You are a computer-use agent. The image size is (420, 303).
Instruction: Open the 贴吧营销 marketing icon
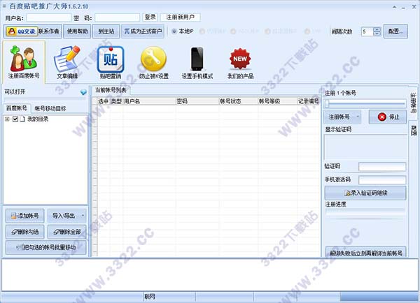111,62
